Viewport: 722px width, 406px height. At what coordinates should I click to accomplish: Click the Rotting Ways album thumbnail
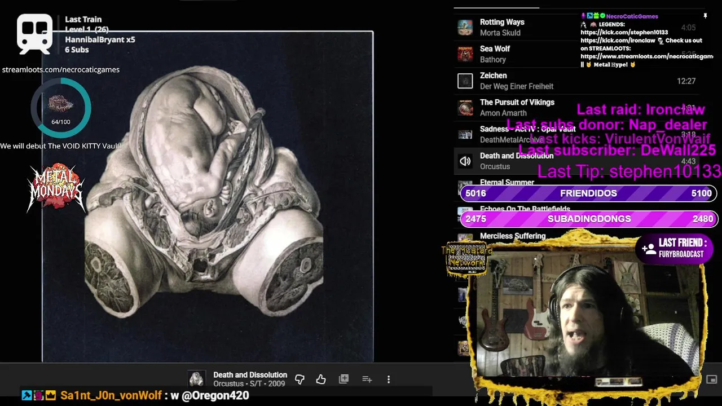point(465,27)
